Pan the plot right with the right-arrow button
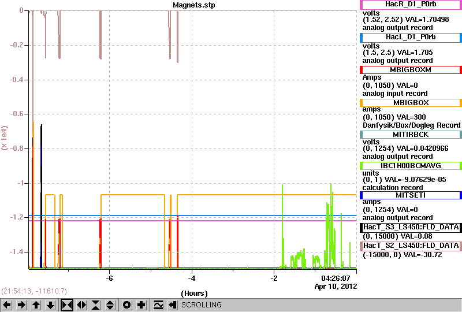Image resolution: width=462 pixels, height=312 pixels. point(21,305)
